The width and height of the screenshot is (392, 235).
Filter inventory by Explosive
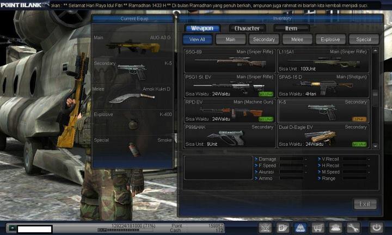(x=330, y=39)
